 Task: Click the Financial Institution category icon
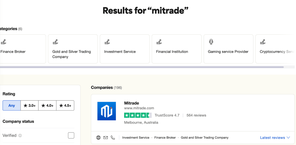[159, 42]
